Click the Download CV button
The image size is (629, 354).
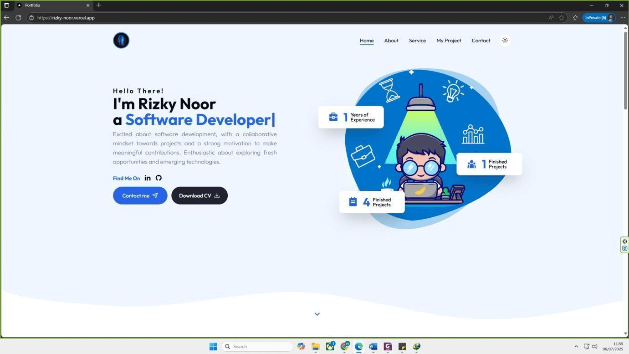coord(199,195)
